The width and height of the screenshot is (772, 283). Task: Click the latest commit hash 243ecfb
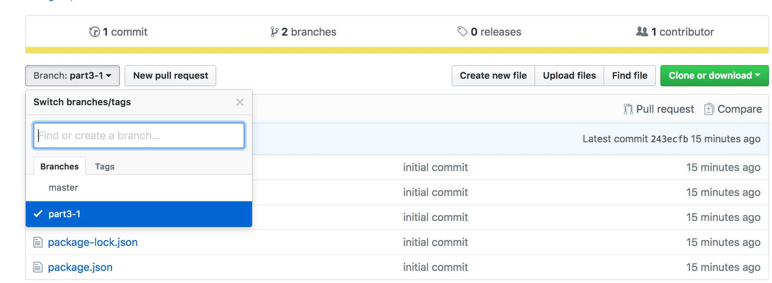[x=670, y=139]
